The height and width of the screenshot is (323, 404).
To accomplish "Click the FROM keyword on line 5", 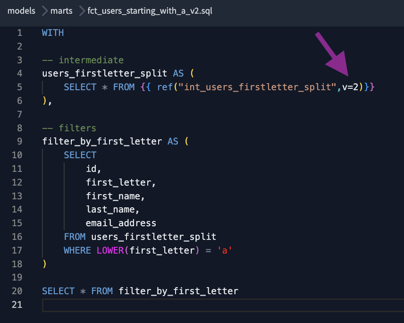I will click(x=124, y=87).
